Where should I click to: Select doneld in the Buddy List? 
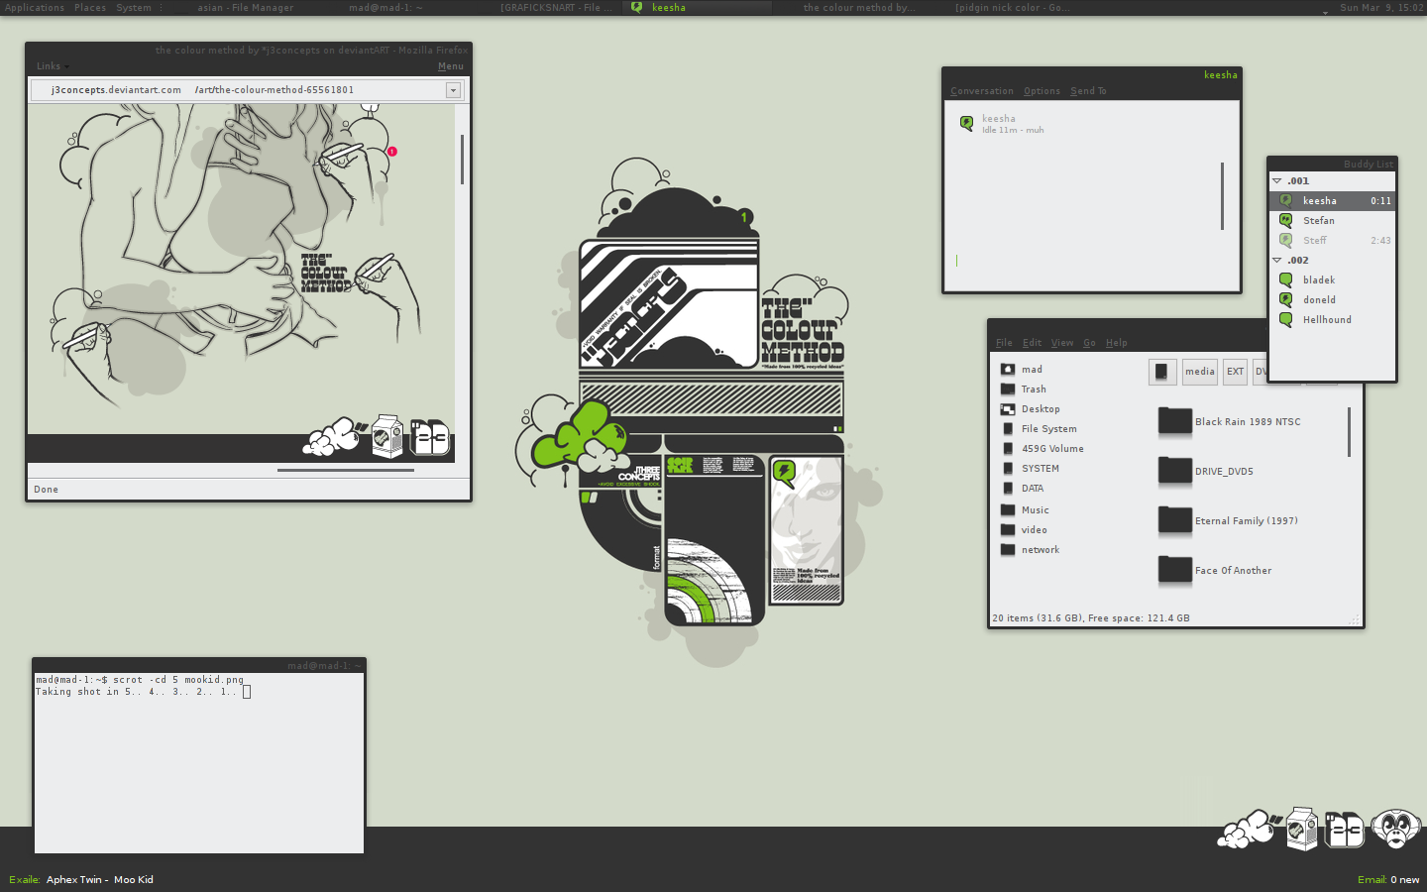(x=1332, y=300)
